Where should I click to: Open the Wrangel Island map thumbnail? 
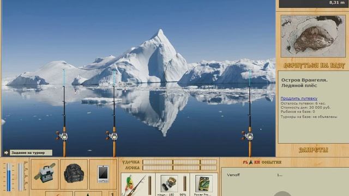[x=313, y=36]
